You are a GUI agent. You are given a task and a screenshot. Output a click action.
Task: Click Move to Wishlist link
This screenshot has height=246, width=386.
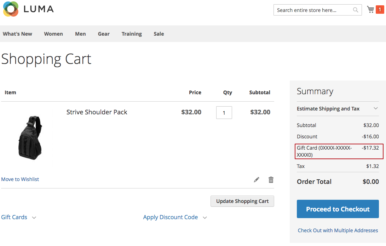pos(20,179)
